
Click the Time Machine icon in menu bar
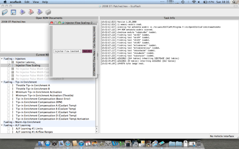pyautogui.click(x=183, y=2)
